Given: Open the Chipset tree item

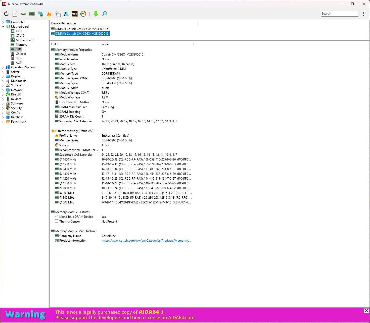Looking at the screenshot, I should [21, 54].
